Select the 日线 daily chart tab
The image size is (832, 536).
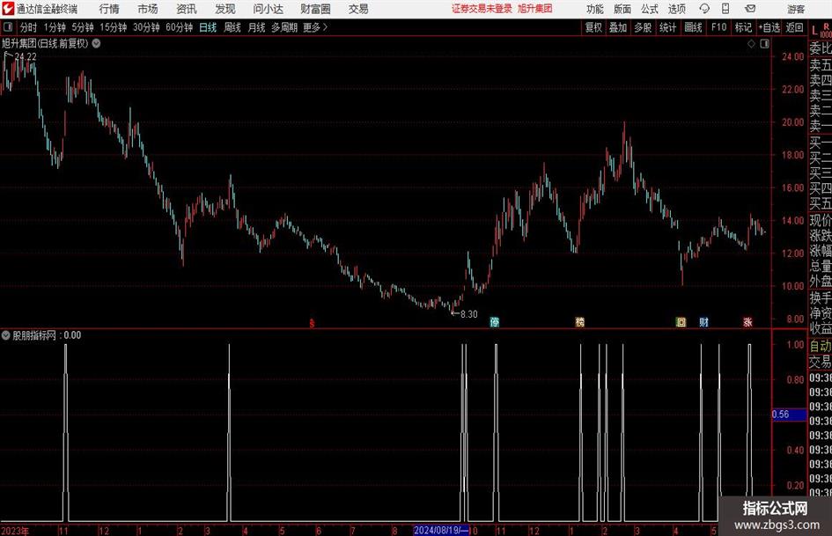(208, 27)
